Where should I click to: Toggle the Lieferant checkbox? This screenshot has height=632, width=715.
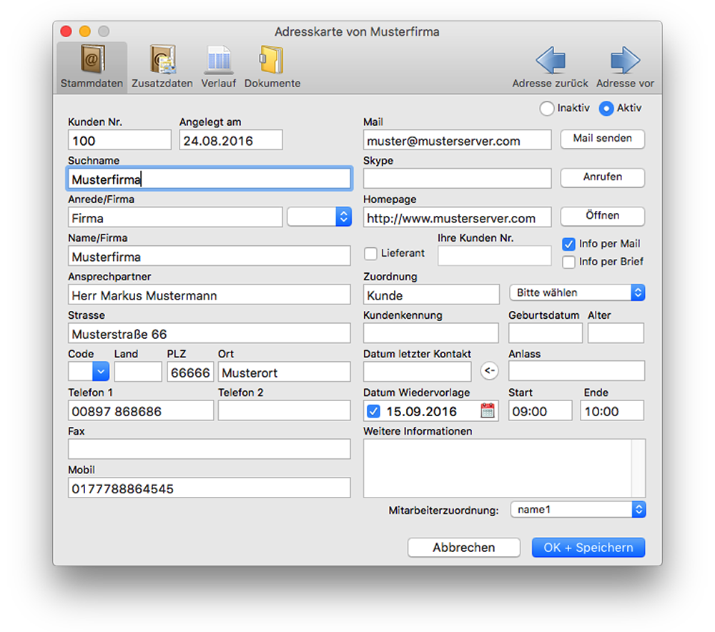coord(370,254)
